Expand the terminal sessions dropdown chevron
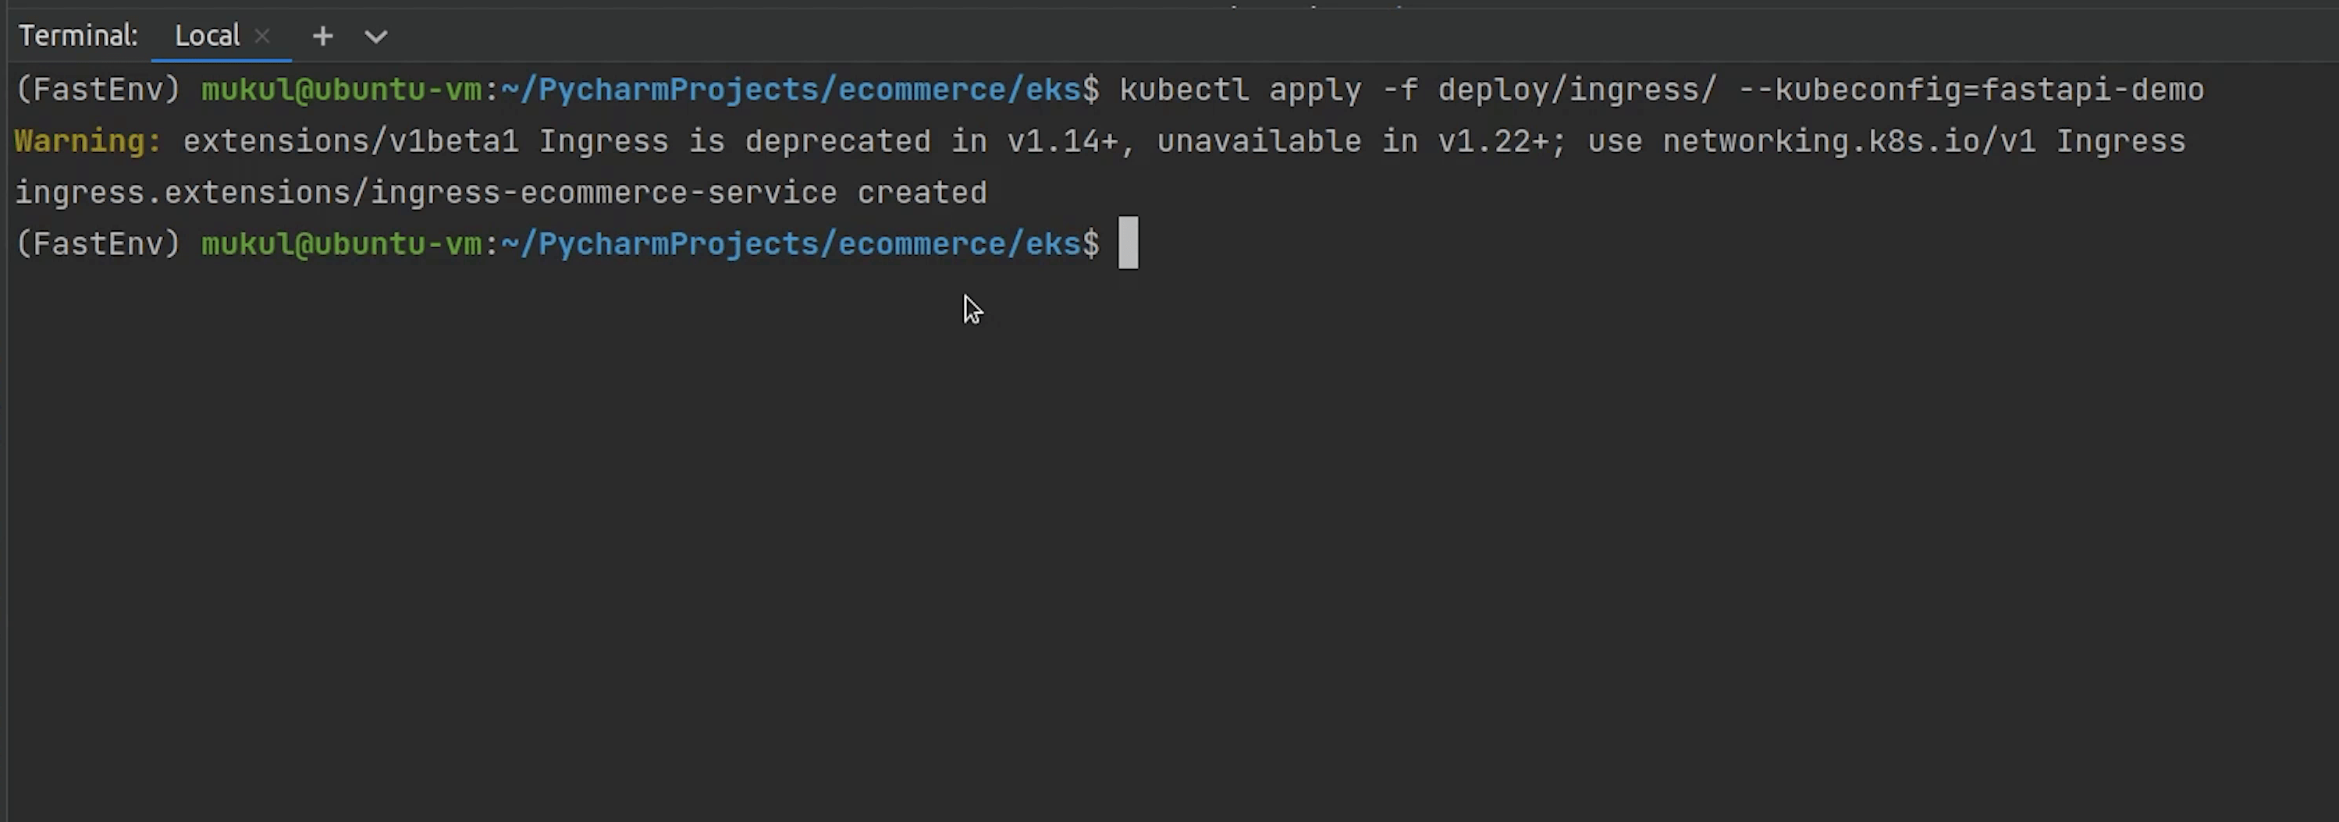The height and width of the screenshot is (822, 2339). click(x=376, y=37)
